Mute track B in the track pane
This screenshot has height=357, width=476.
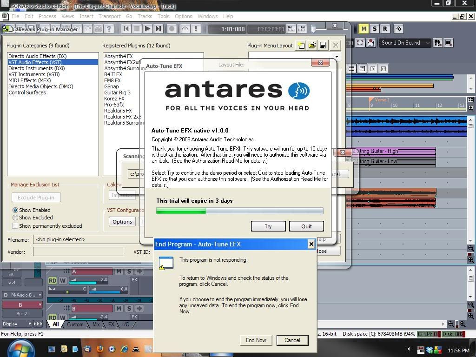point(119,309)
